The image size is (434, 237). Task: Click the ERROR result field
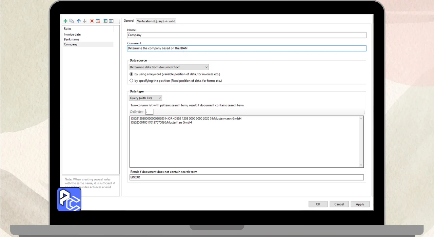pyautogui.click(x=246, y=177)
